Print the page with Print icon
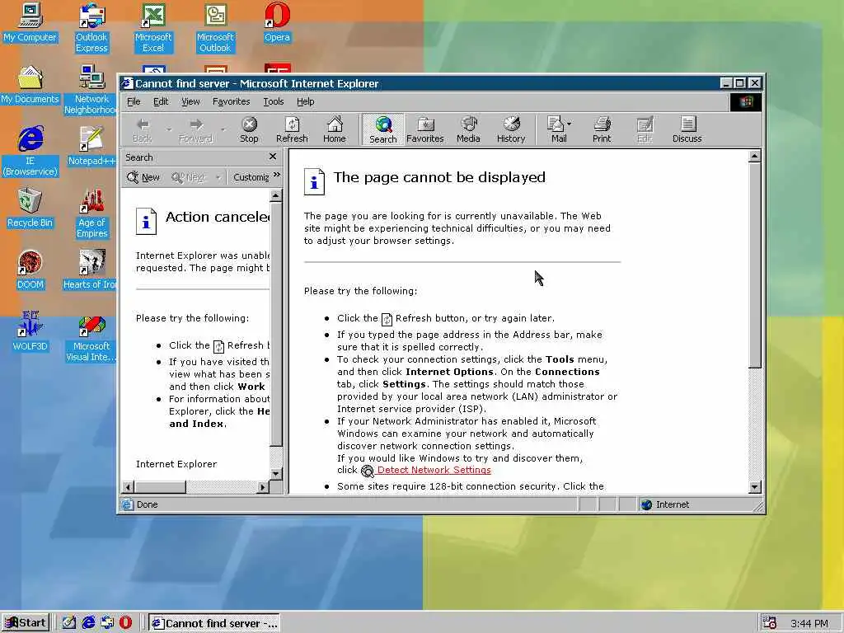The image size is (844, 633). [x=602, y=130]
